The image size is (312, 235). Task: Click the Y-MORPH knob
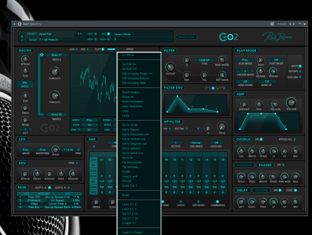(54, 96)
